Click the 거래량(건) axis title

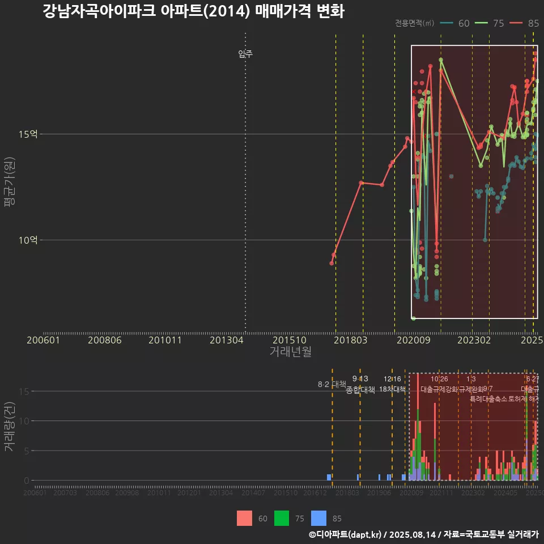coord(10,426)
